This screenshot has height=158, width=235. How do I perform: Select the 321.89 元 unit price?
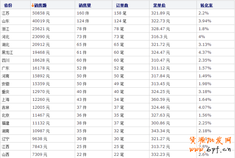pos(161,13)
